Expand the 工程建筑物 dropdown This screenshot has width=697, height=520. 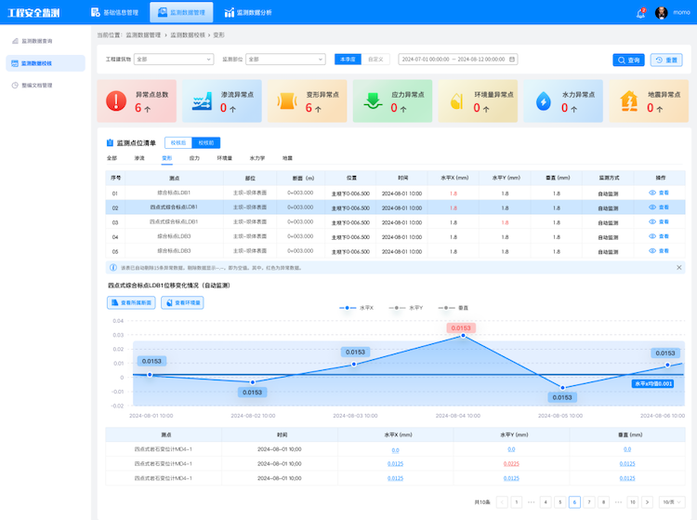(x=174, y=60)
